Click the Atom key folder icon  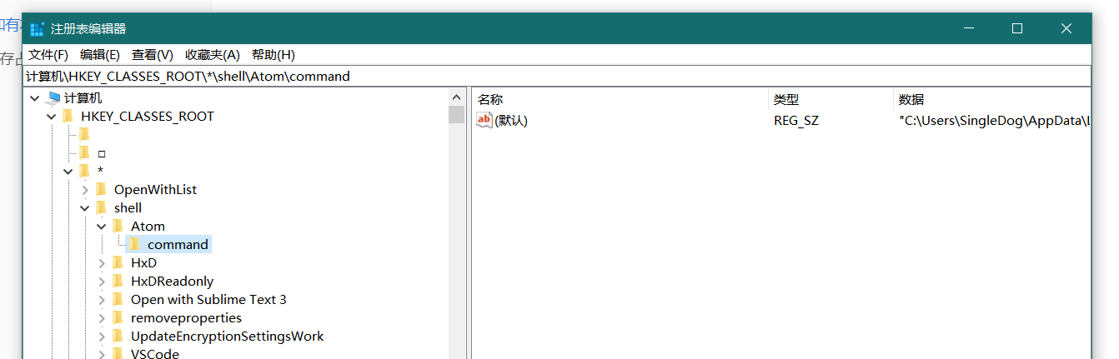click(118, 226)
